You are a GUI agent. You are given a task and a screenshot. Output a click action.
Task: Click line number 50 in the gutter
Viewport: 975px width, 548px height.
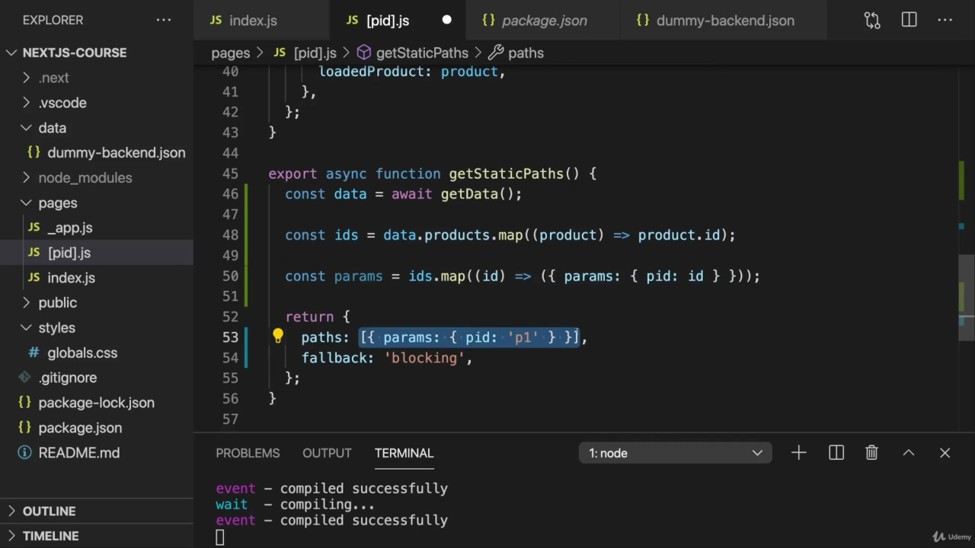click(x=230, y=276)
